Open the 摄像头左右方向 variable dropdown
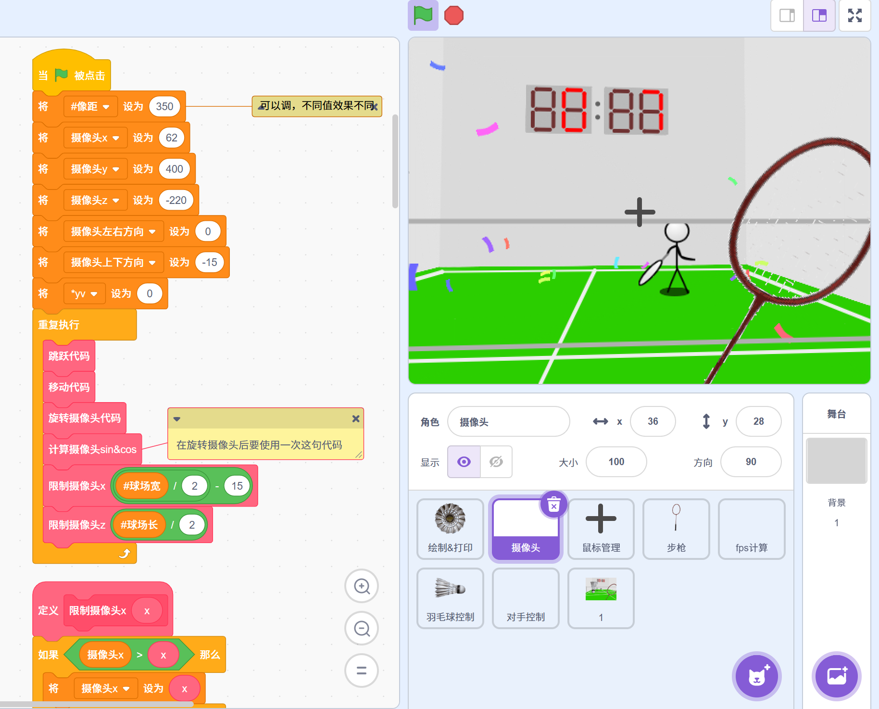The width and height of the screenshot is (879, 709). pos(152,232)
